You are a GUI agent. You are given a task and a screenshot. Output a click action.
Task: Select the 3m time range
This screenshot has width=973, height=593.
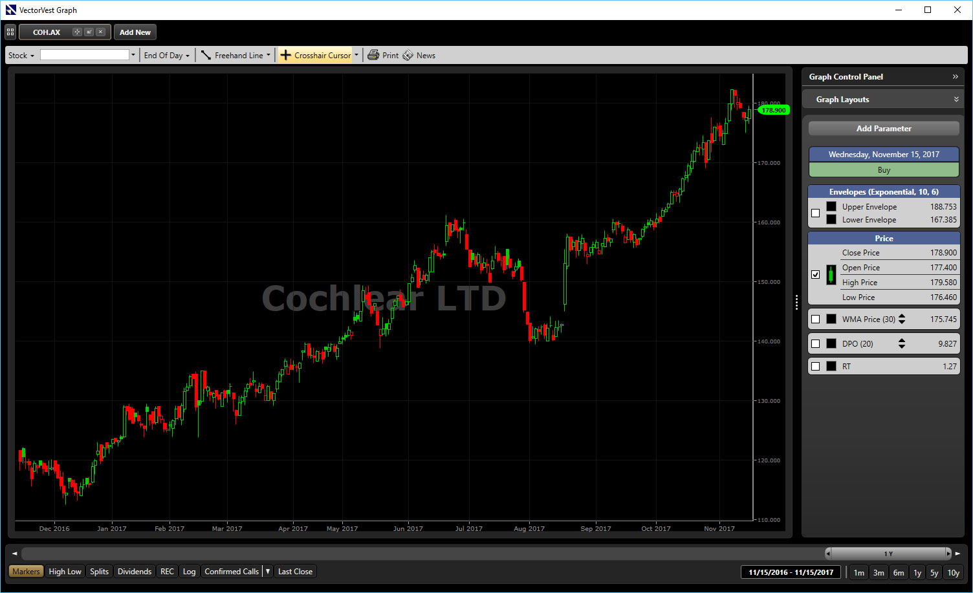point(879,572)
